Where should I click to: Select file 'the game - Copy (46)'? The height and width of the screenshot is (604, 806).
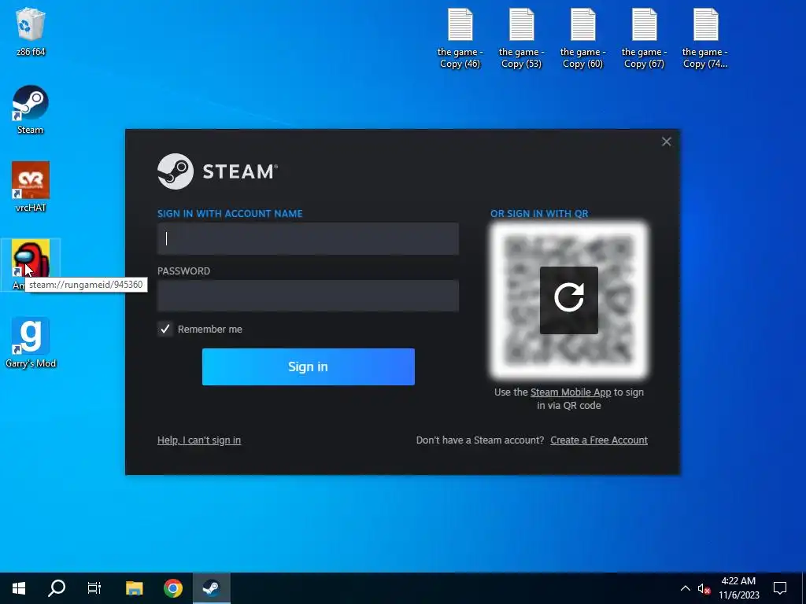coord(460,39)
